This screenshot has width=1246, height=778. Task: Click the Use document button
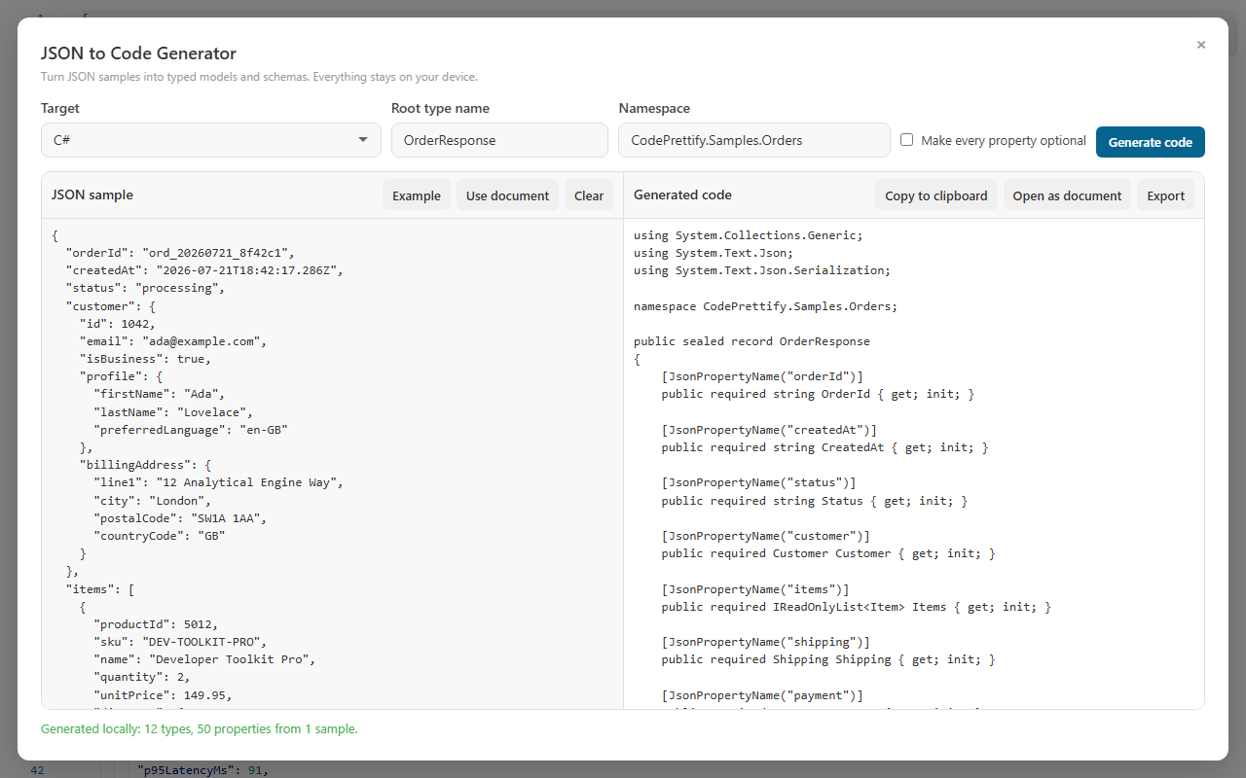(x=507, y=195)
